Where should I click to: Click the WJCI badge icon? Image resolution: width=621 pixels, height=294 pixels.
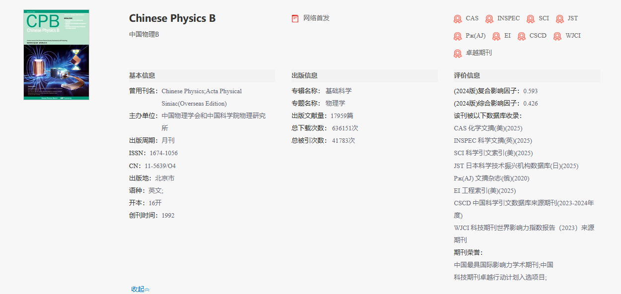[x=557, y=36]
